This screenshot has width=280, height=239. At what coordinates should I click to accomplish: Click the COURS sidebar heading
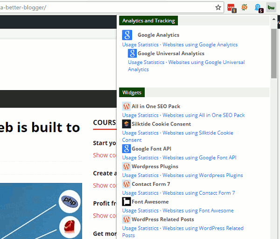pos(105,123)
